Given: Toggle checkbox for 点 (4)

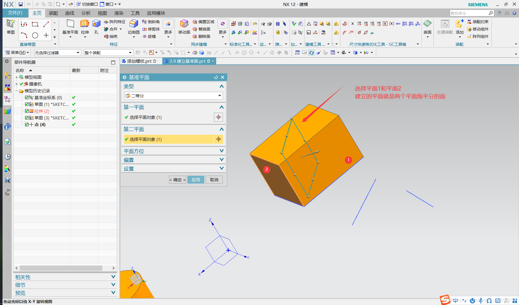Looking at the screenshot, I should click(27, 125).
